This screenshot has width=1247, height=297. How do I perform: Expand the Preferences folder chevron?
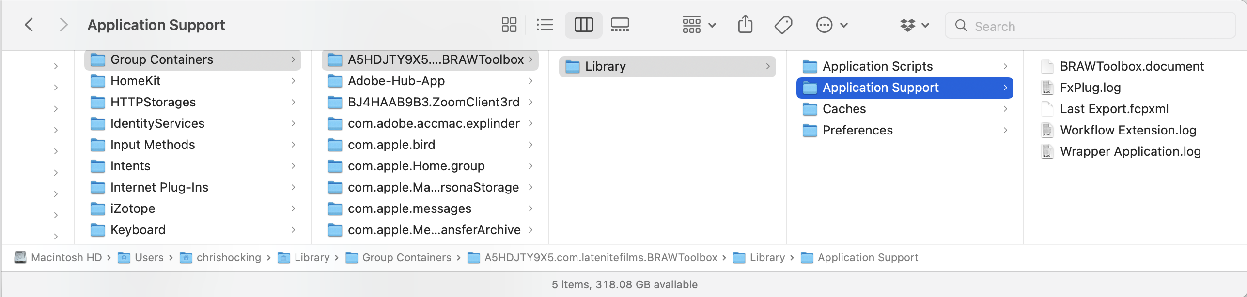point(1005,130)
